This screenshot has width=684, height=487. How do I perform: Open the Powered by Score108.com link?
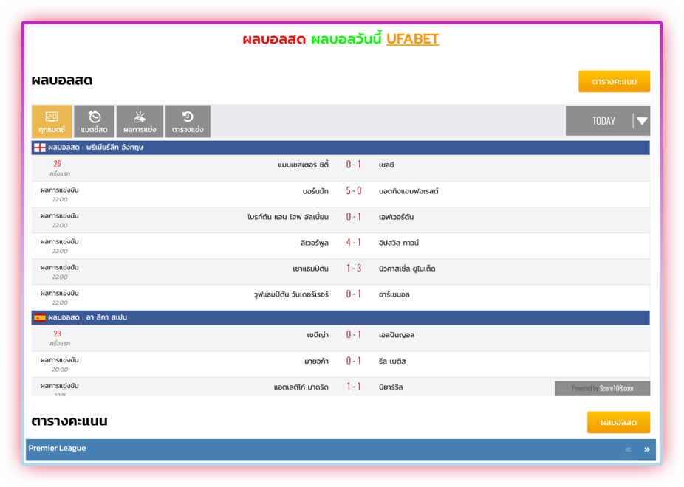603,388
